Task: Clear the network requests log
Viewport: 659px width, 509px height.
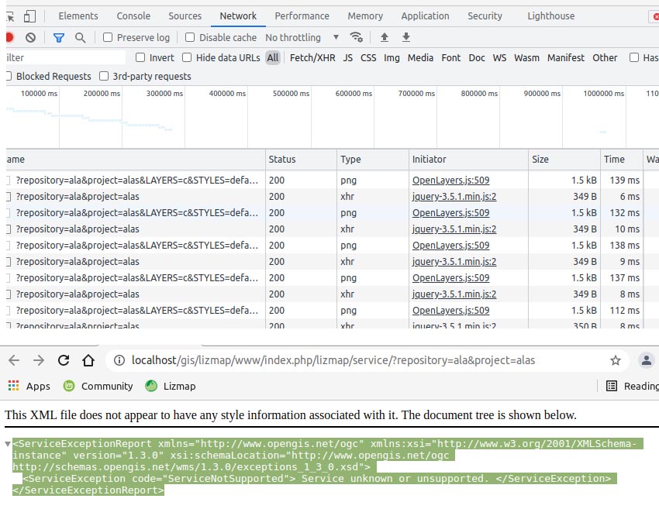Action: pyautogui.click(x=29, y=37)
